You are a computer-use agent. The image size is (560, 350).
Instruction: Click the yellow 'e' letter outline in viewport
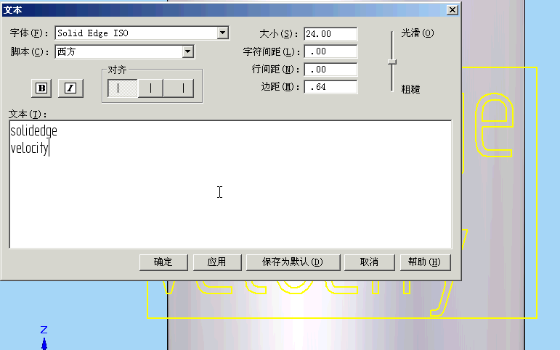pyautogui.click(x=495, y=125)
